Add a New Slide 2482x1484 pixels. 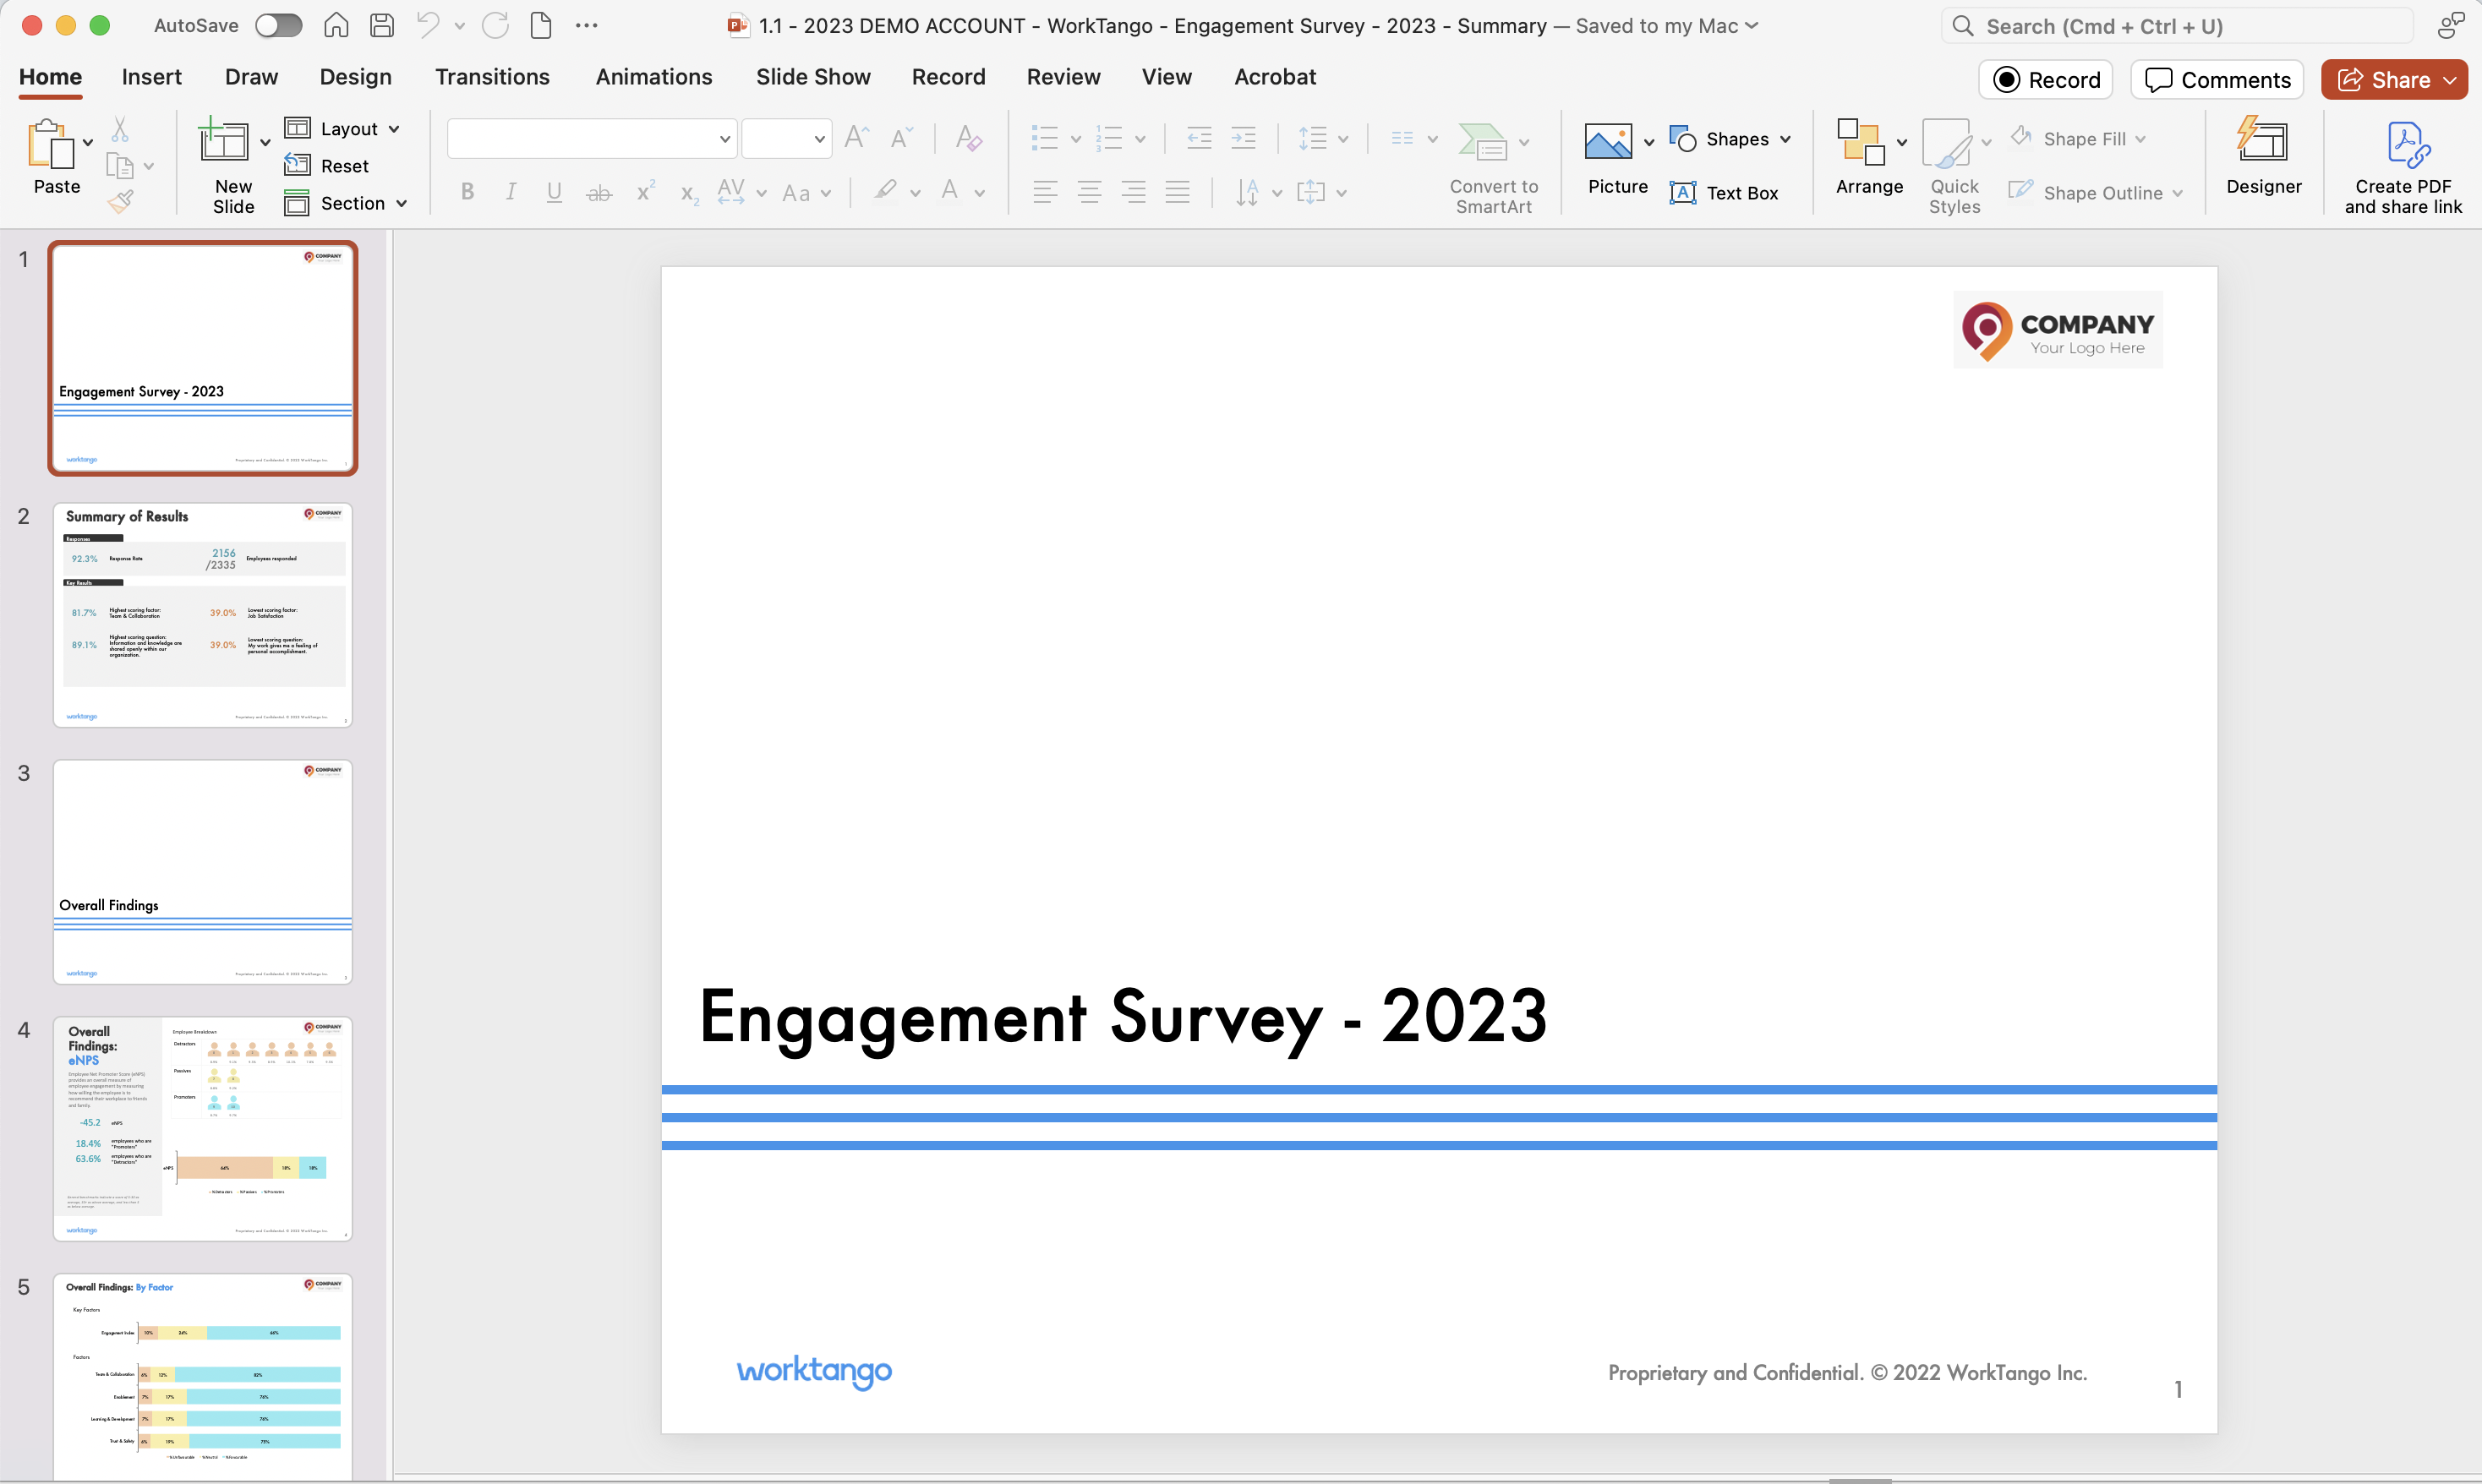[x=225, y=141]
